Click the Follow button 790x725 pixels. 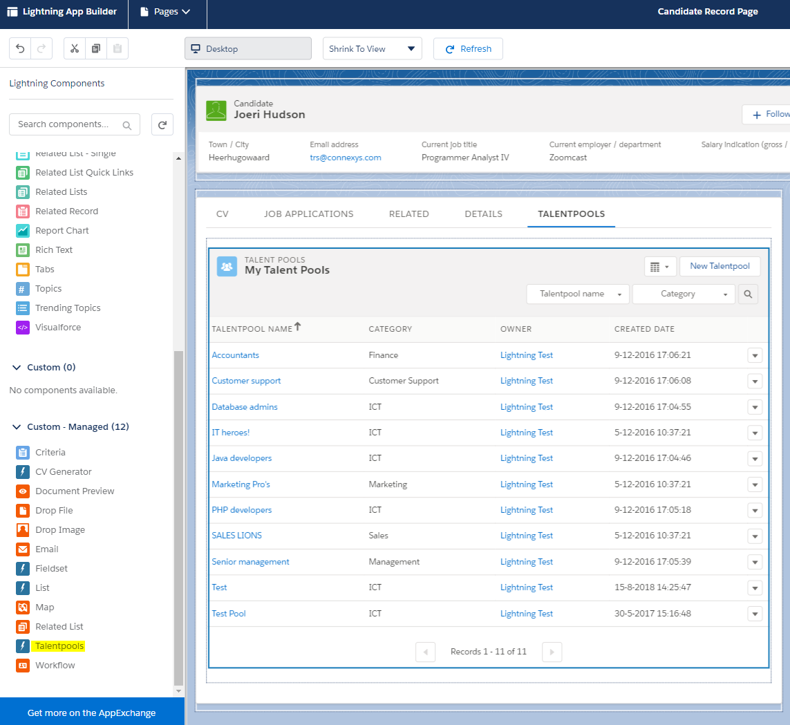click(768, 114)
